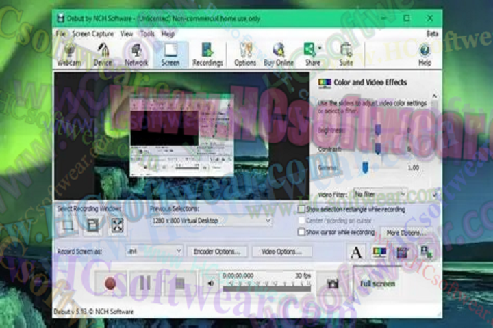Open the Recordings list
Viewport: 493px width, 328px height.
click(207, 54)
